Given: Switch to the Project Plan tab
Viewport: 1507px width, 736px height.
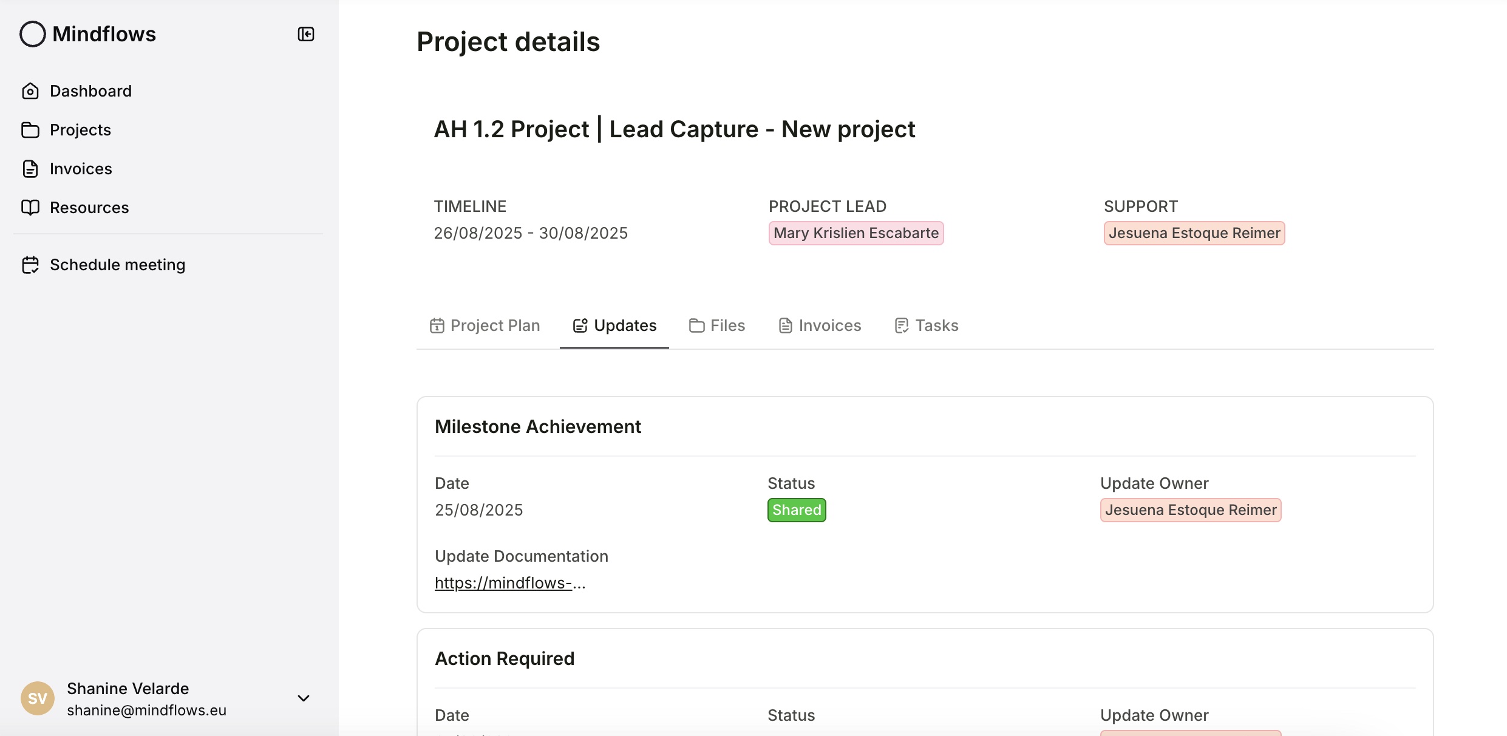Looking at the screenshot, I should 495,325.
